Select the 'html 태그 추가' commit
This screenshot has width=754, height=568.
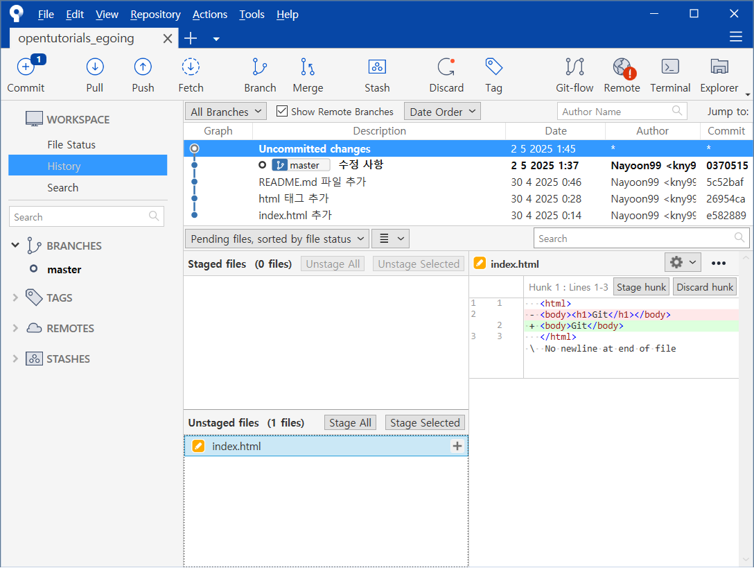(468, 199)
